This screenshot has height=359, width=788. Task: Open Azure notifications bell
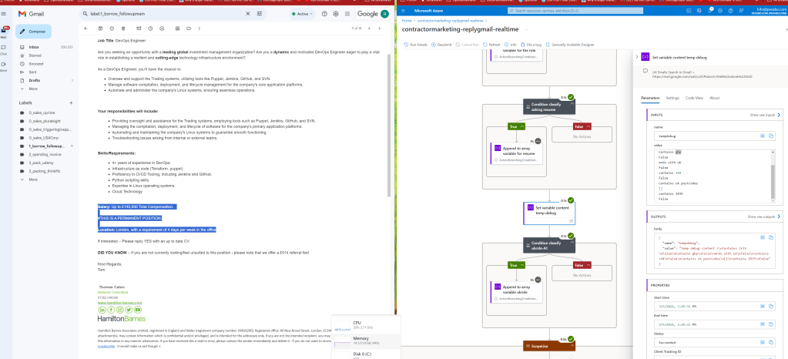pos(711,10)
